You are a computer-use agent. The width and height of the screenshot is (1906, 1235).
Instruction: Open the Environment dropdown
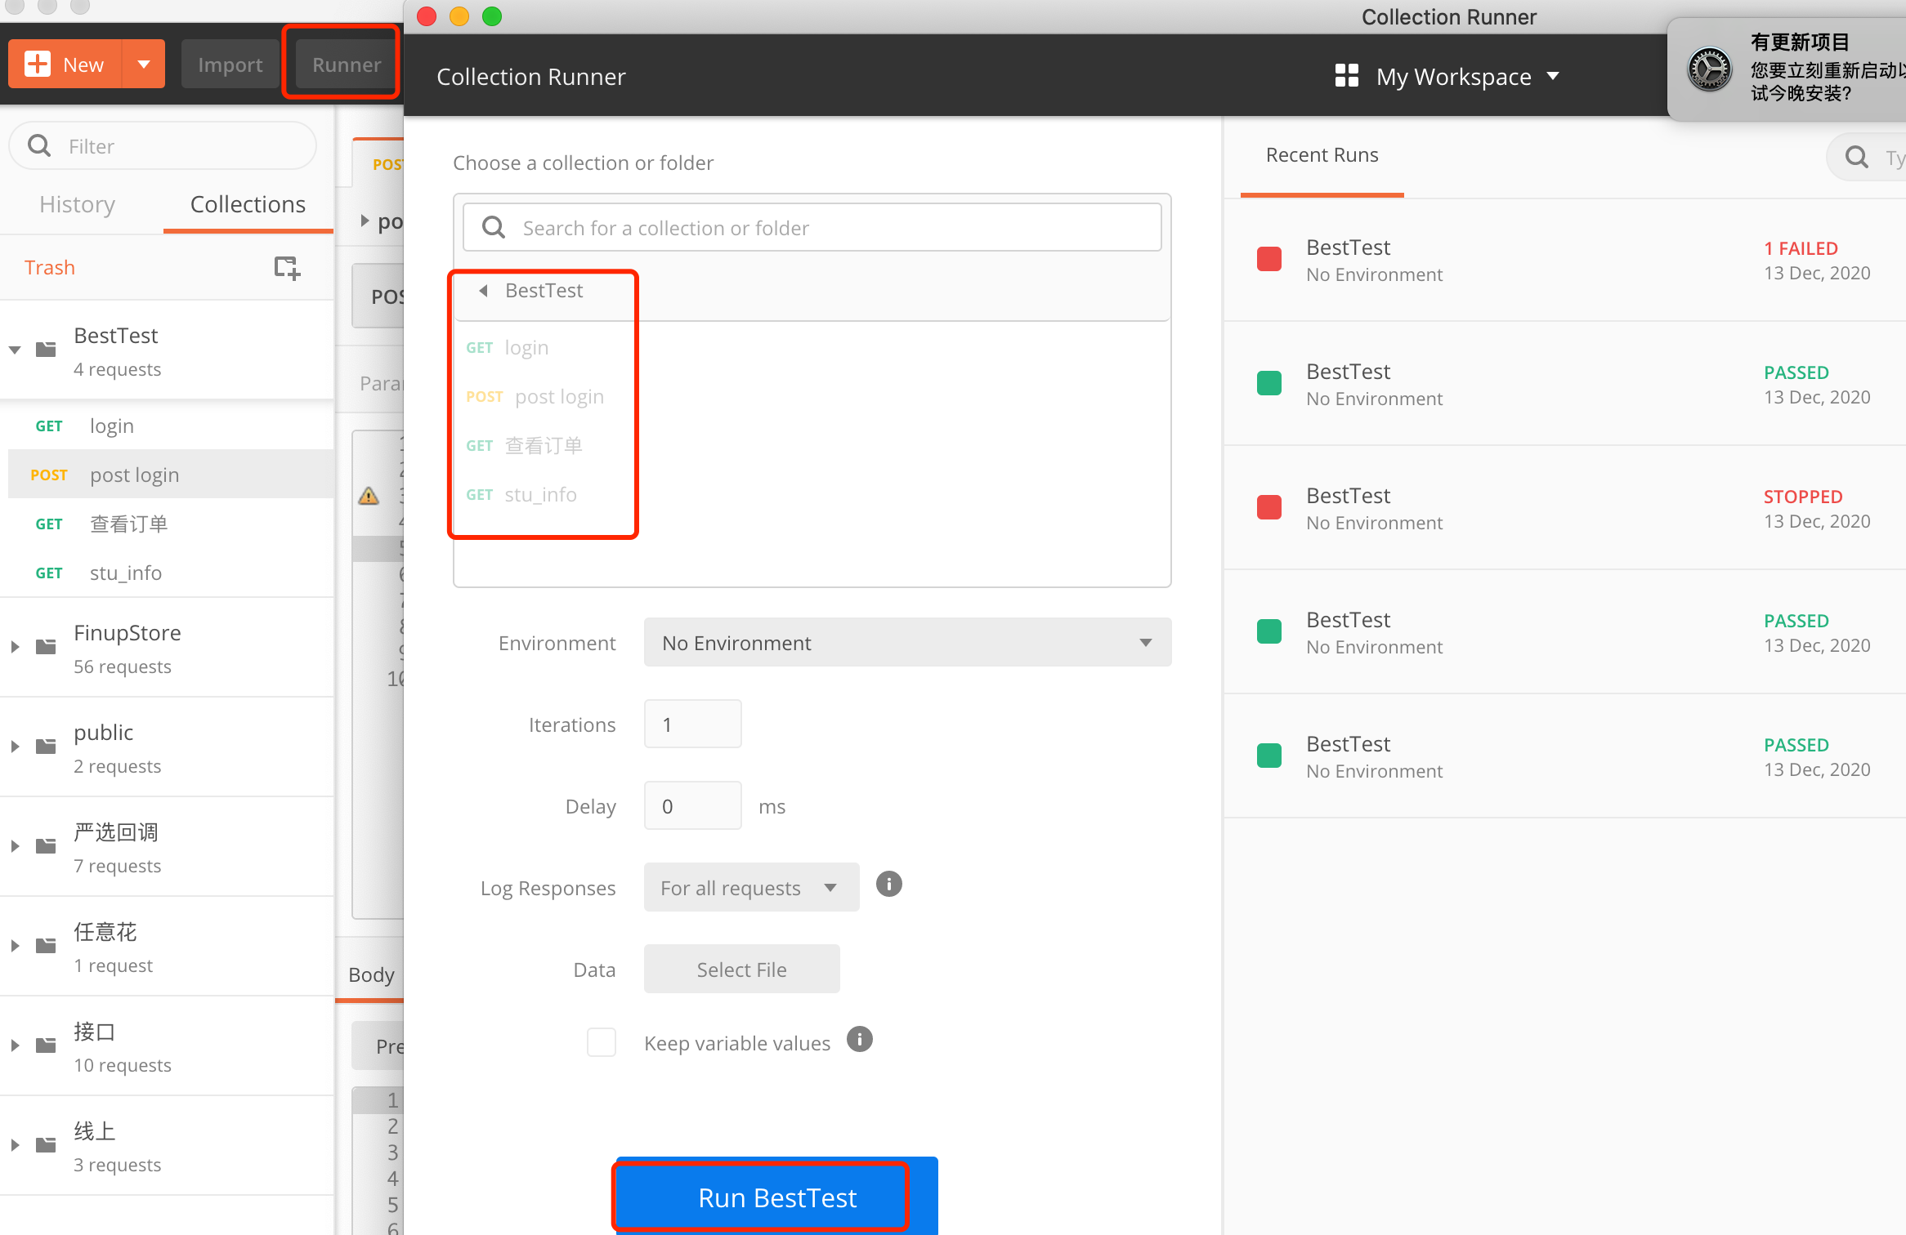(x=907, y=643)
